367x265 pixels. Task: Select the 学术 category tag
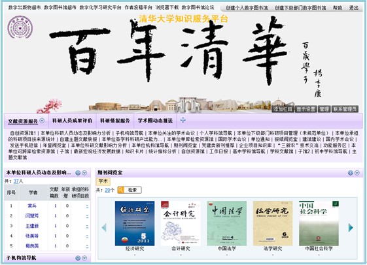click(103, 181)
